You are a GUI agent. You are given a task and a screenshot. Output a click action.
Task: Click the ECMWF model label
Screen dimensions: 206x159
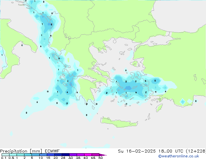pos(52,151)
